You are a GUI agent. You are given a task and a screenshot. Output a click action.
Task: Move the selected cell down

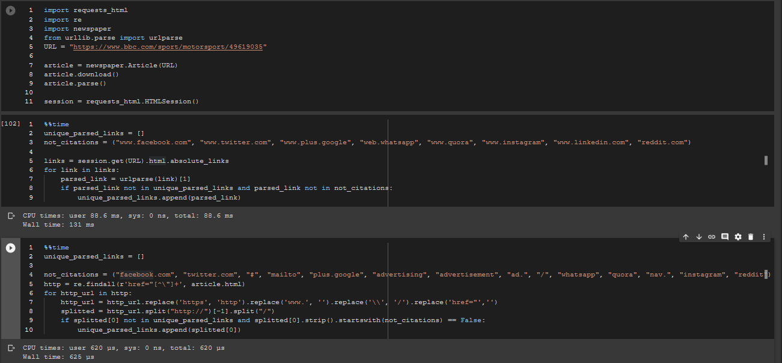pos(699,237)
